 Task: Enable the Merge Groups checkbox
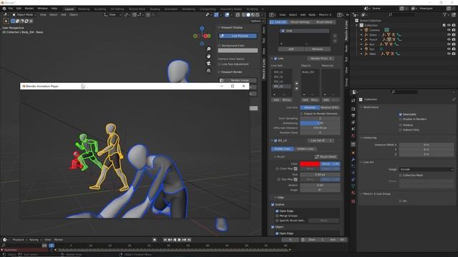coord(277,216)
